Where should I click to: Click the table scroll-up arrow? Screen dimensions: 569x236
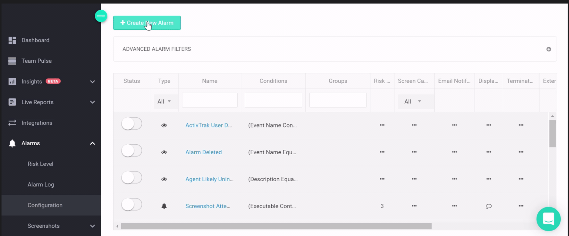552,116
